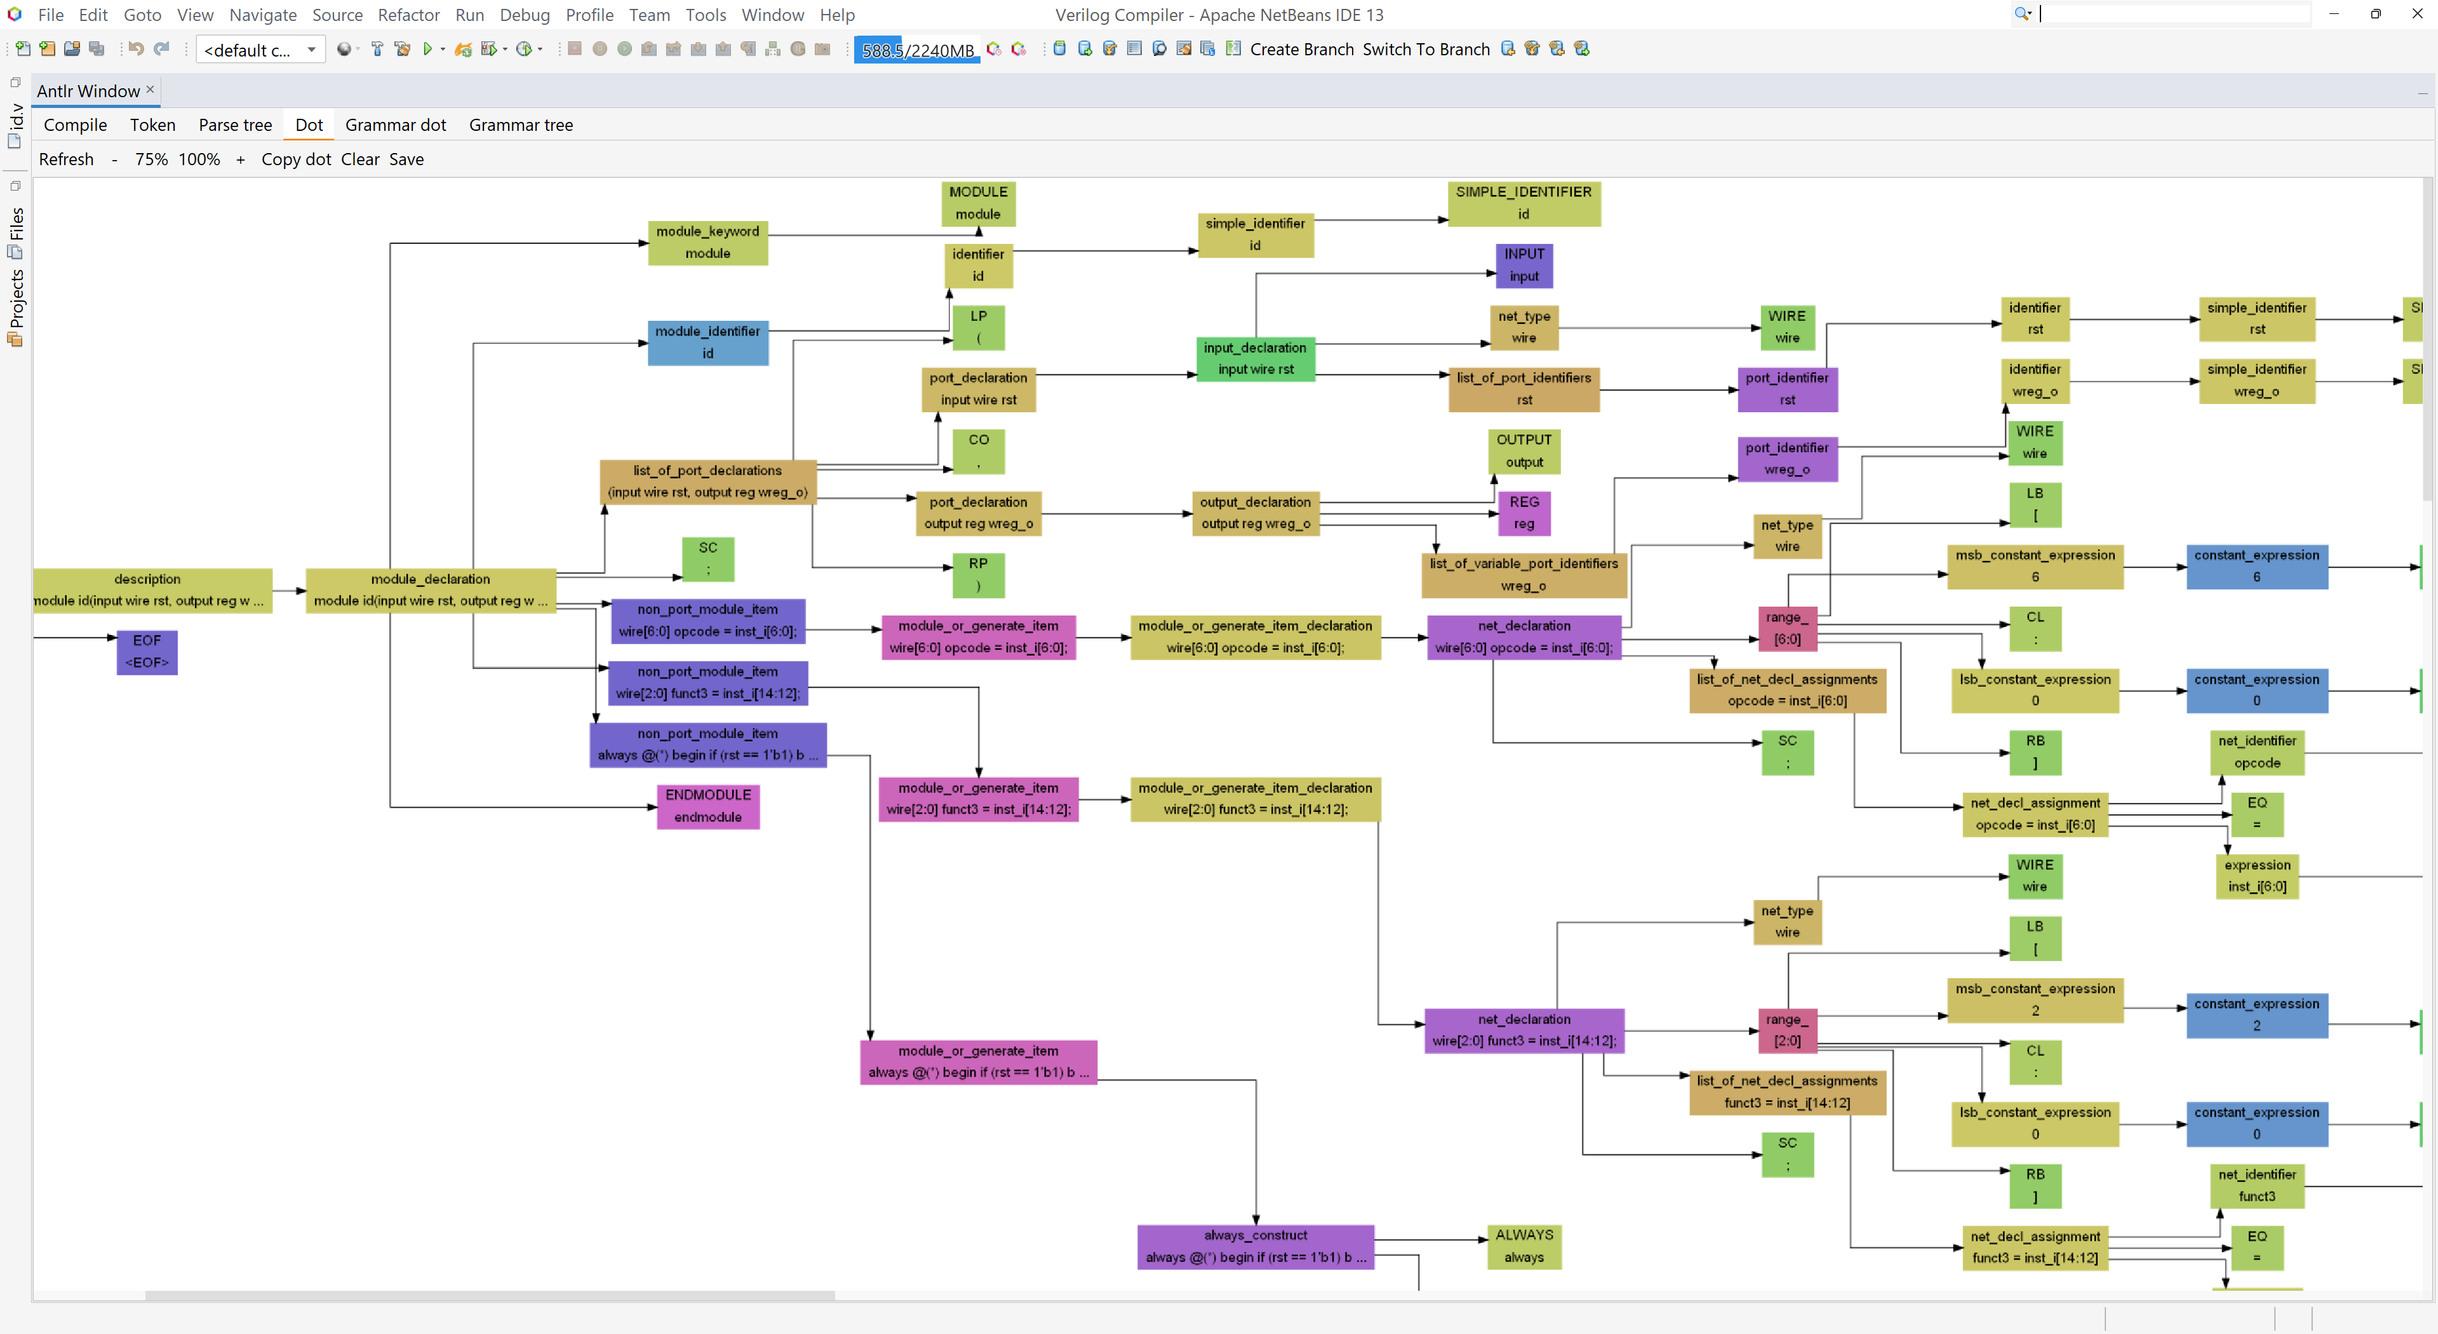Switch to the Grammar dot tab
This screenshot has height=1334, width=2438.
tap(396, 125)
